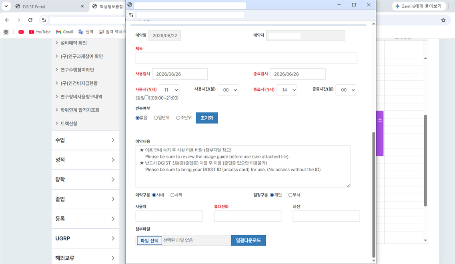Click the 사용일시 date field
The width and height of the screenshot is (455, 264).
tap(180, 74)
